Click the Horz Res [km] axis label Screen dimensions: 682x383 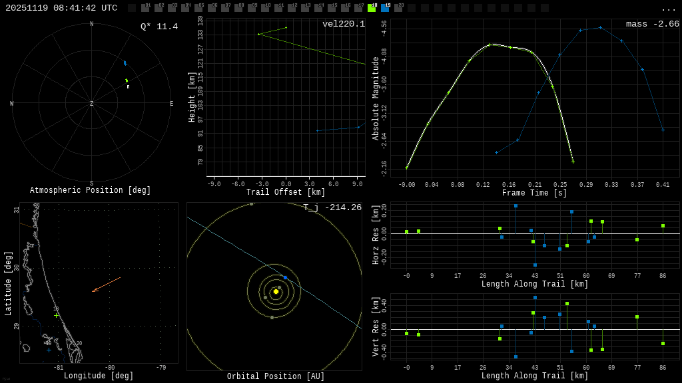pos(376,235)
